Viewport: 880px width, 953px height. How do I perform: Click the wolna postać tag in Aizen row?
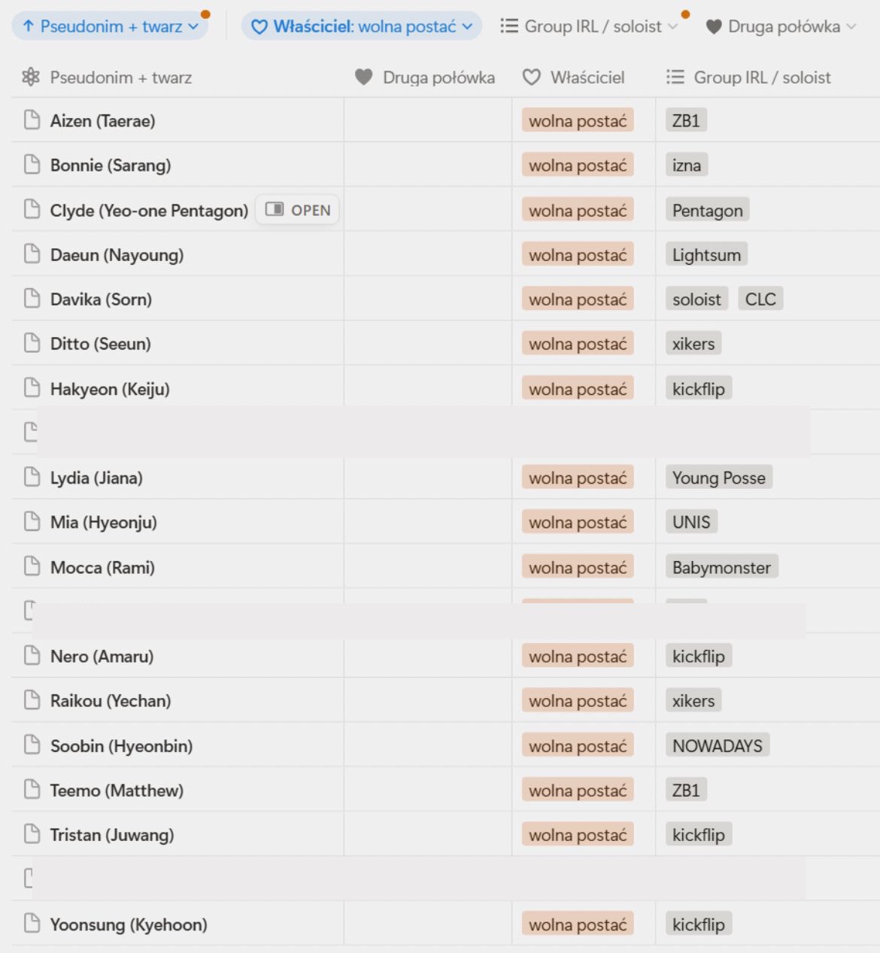[x=578, y=120]
